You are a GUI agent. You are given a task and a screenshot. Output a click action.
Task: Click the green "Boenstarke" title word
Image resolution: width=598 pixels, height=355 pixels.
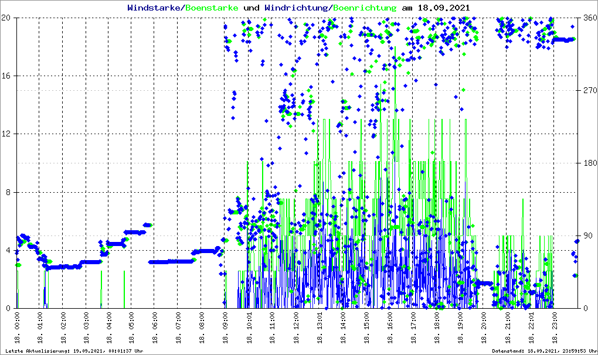tap(212, 8)
